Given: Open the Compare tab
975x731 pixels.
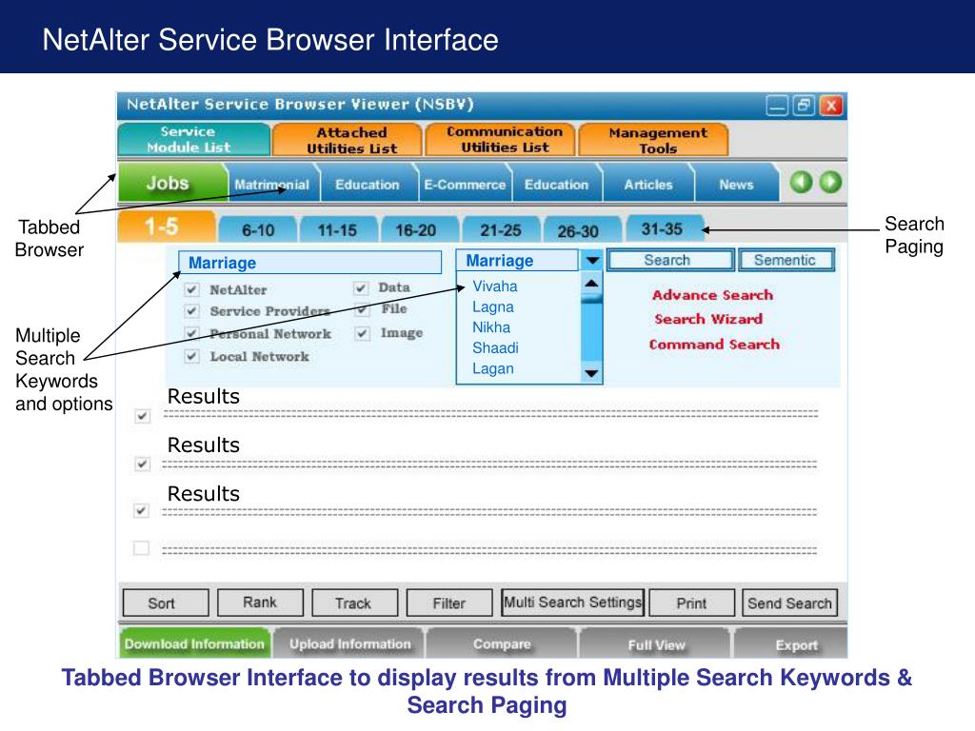Looking at the screenshot, I should coord(502,643).
